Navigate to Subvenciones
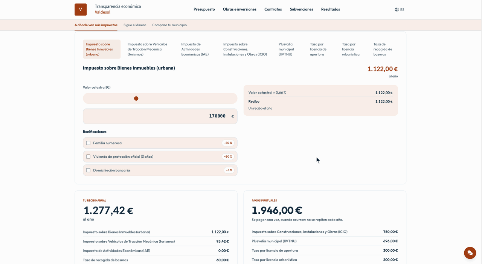This screenshot has width=482, height=264. click(x=301, y=9)
